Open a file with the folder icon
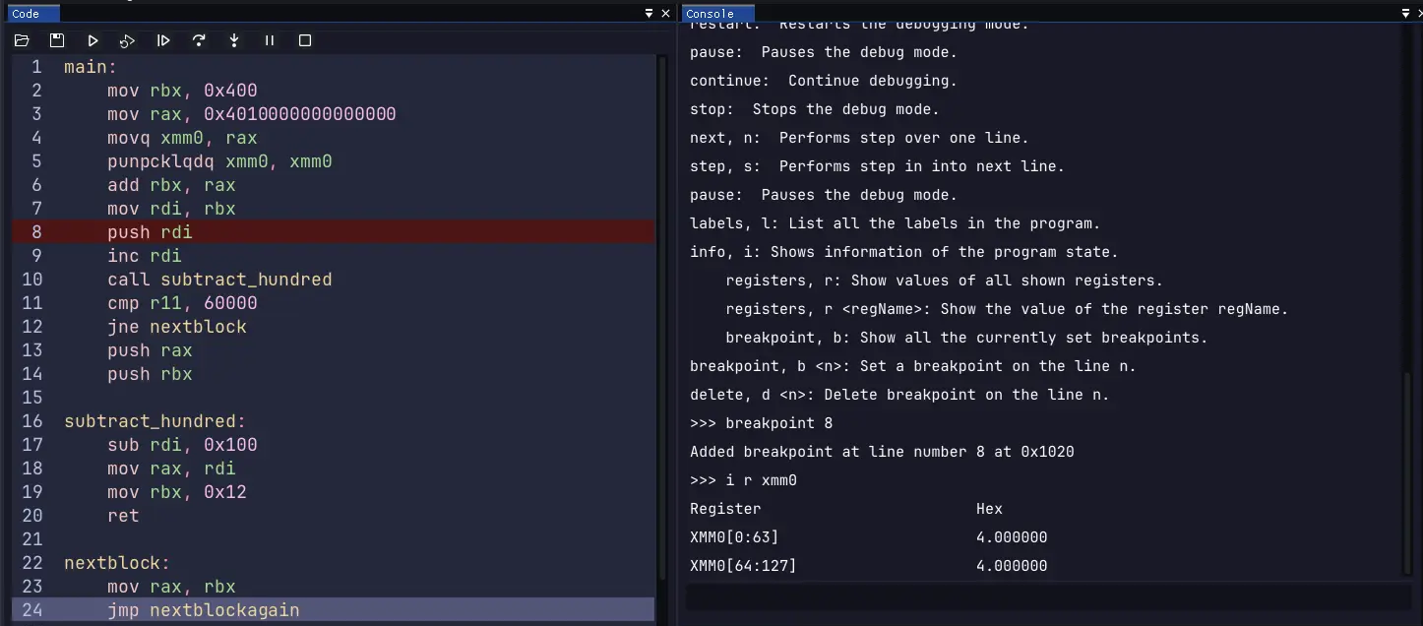 (x=22, y=40)
